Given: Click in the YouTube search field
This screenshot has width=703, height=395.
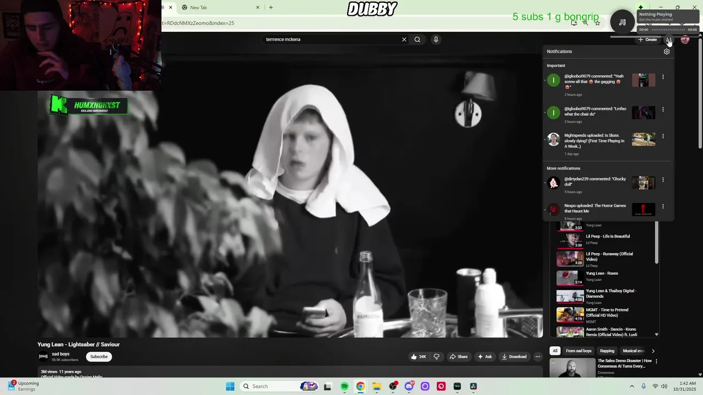Looking at the screenshot, I should pyautogui.click(x=332, y=39).
